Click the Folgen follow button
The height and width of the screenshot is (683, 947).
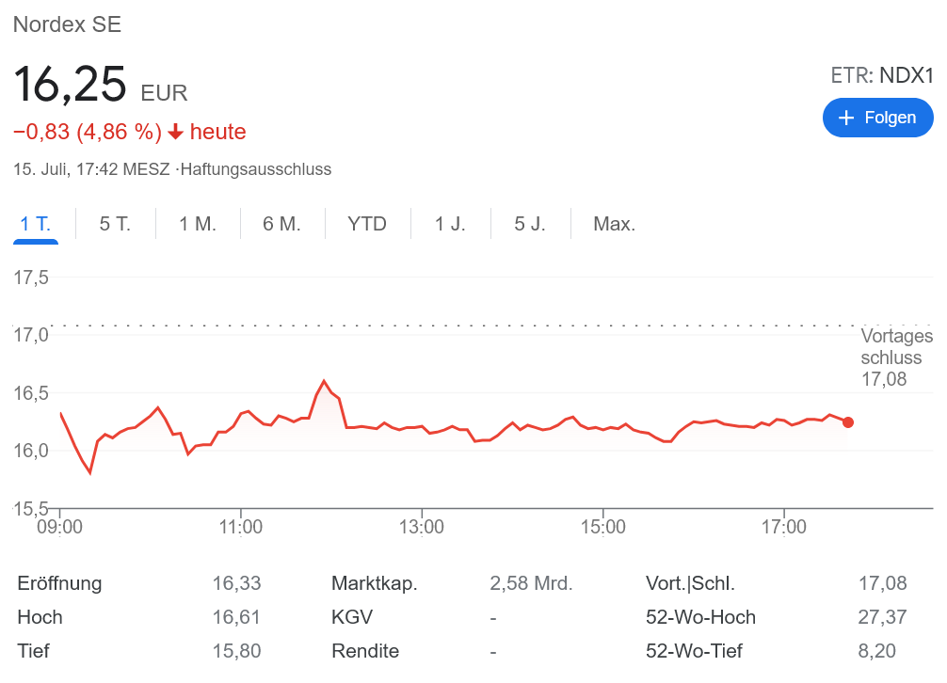(877, 118)
